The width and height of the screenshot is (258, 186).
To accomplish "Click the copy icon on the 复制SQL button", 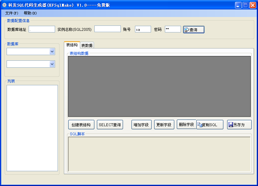I will tap(199, 124).
